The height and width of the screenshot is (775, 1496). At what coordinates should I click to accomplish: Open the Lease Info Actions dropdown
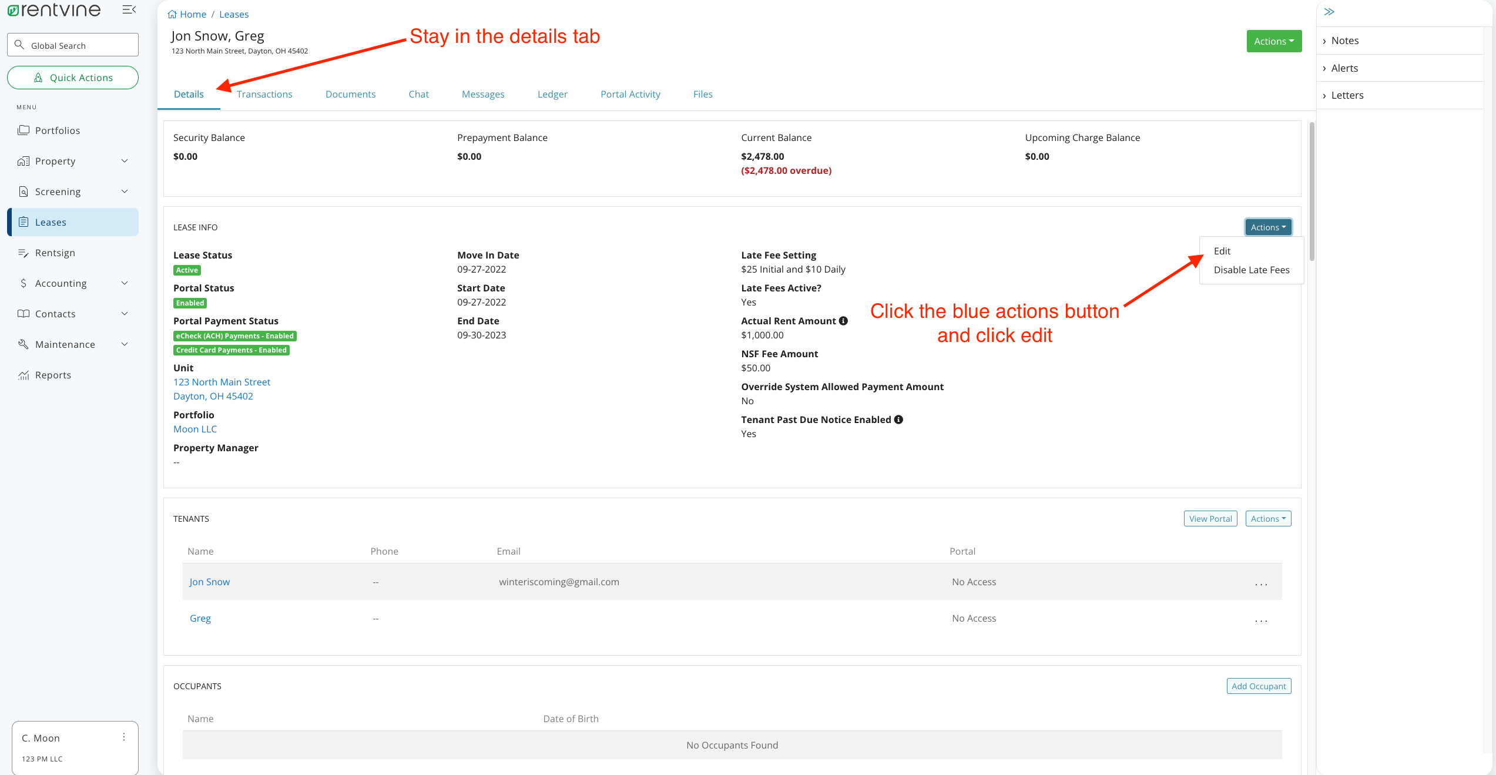click(1268, 227)
